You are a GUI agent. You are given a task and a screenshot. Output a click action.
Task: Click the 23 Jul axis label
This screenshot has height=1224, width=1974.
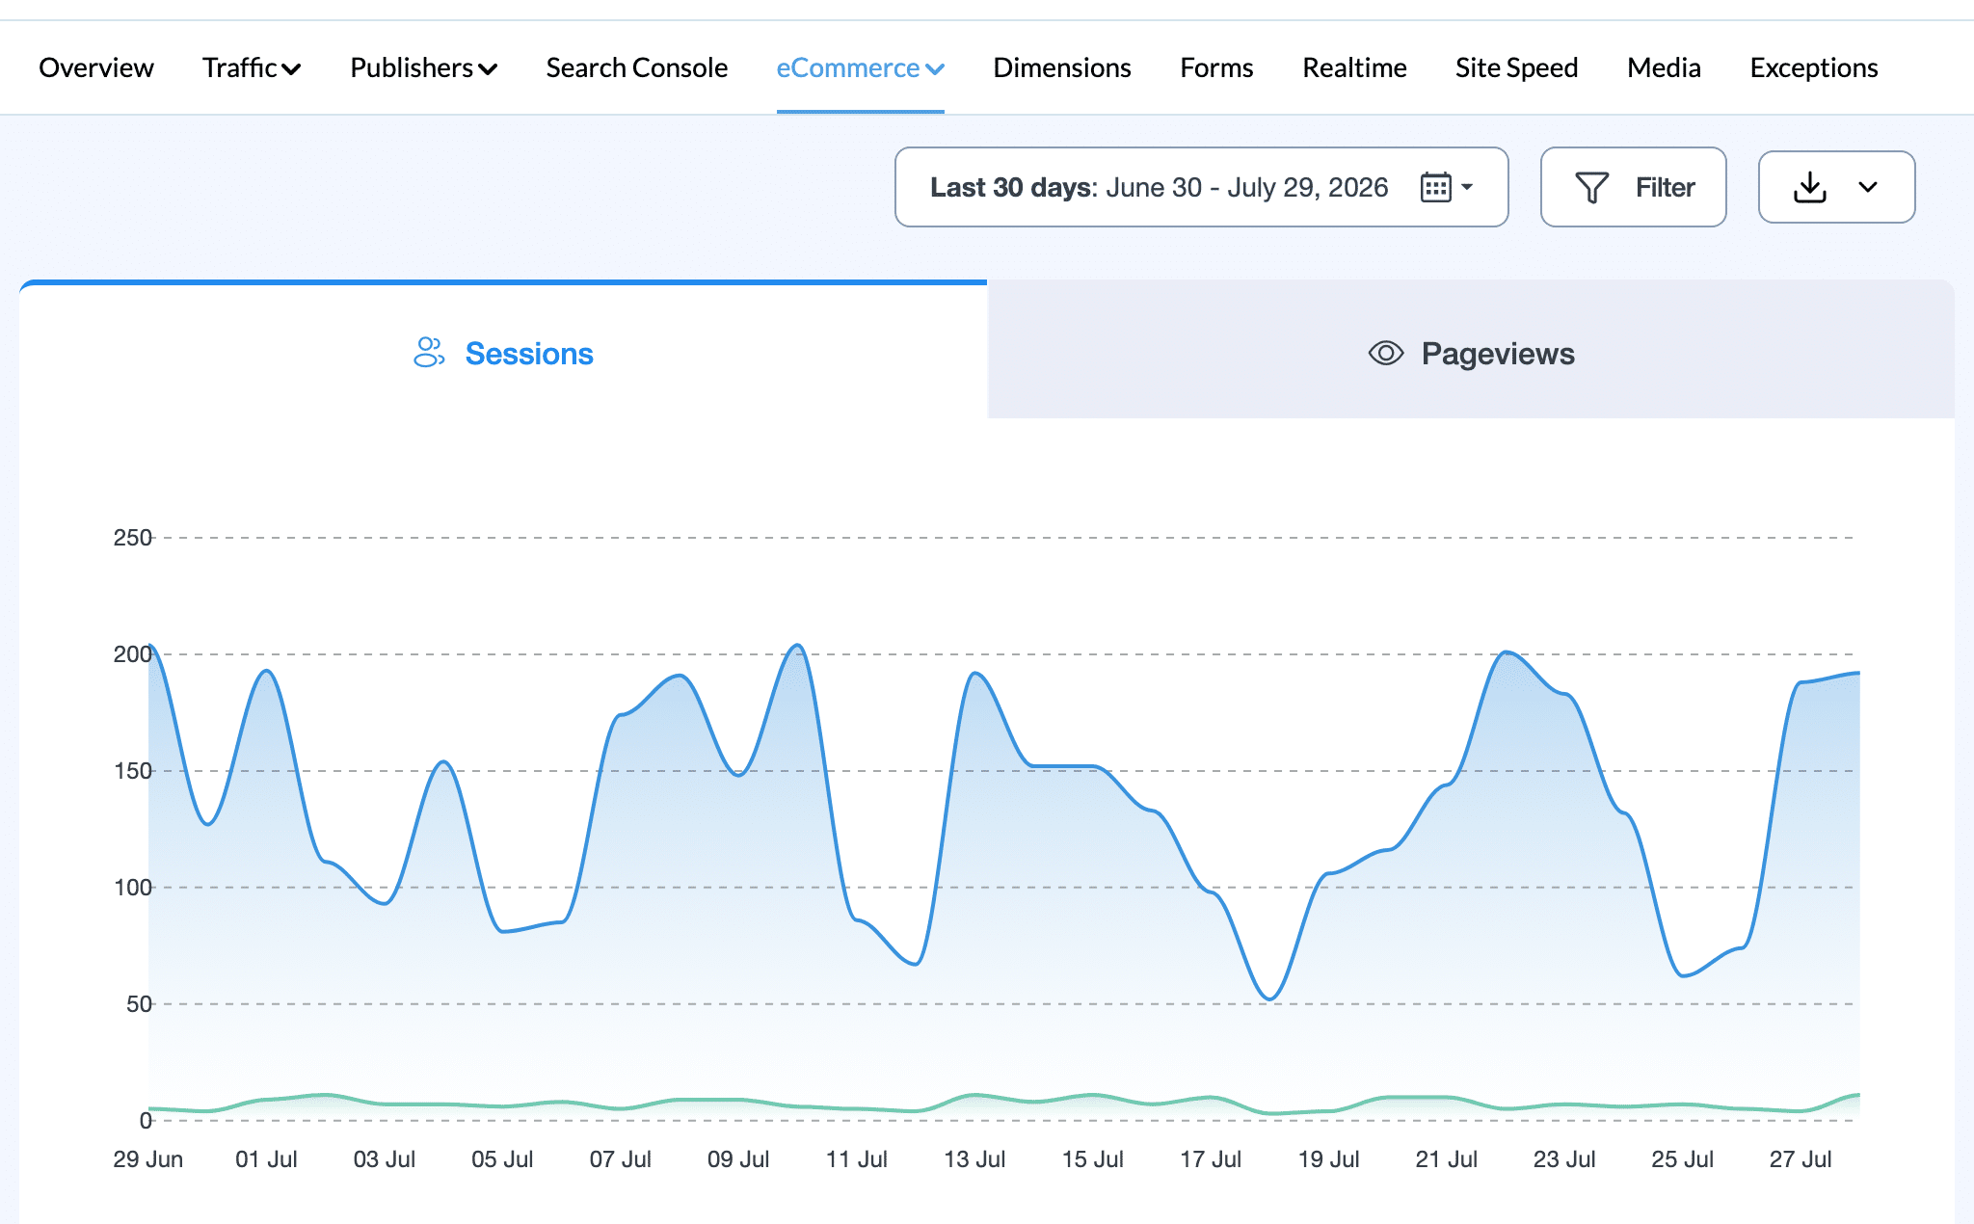[x=1564, y=1159]
